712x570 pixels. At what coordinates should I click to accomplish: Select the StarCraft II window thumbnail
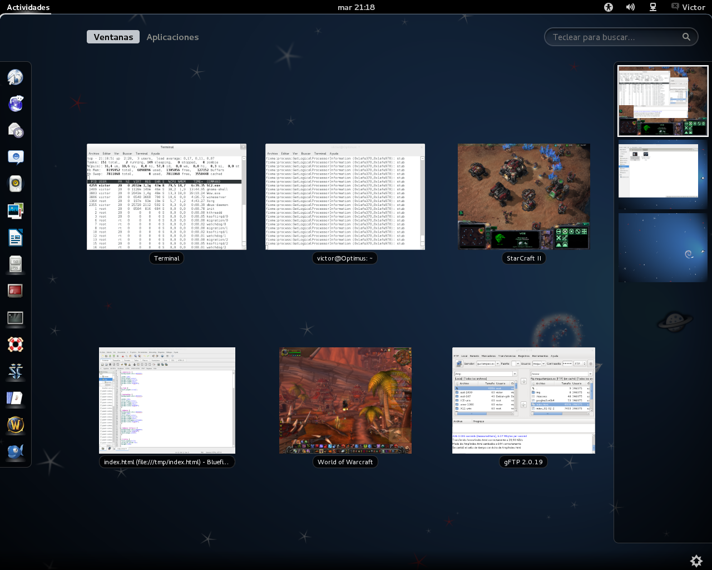[x=524, y=196]
